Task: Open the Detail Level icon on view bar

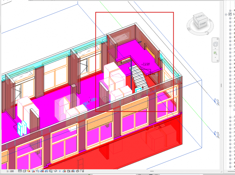Action: click(20, 171)
